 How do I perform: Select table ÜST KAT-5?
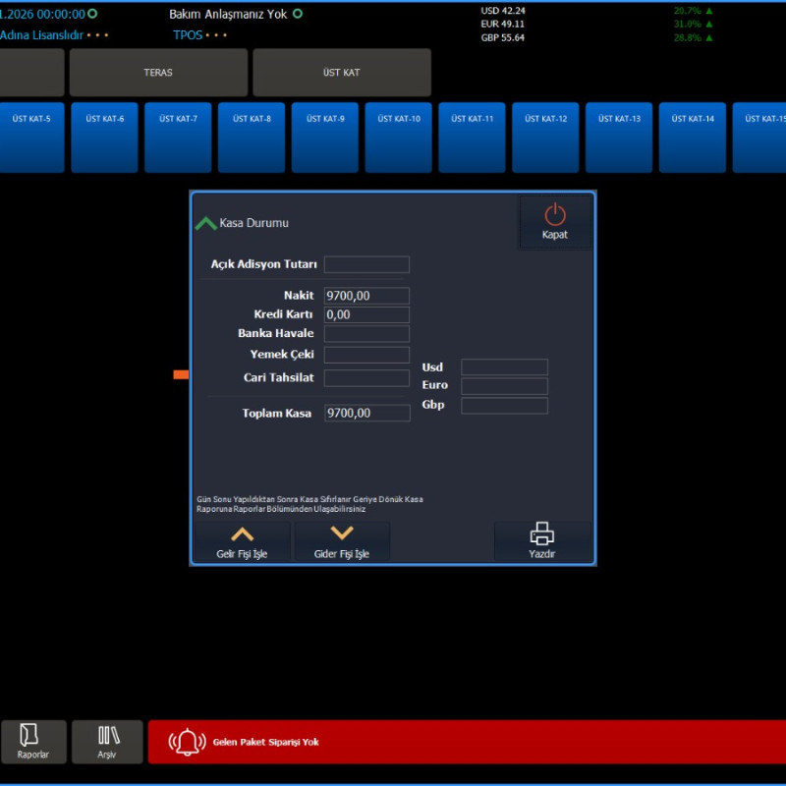[x=31, y=137]
